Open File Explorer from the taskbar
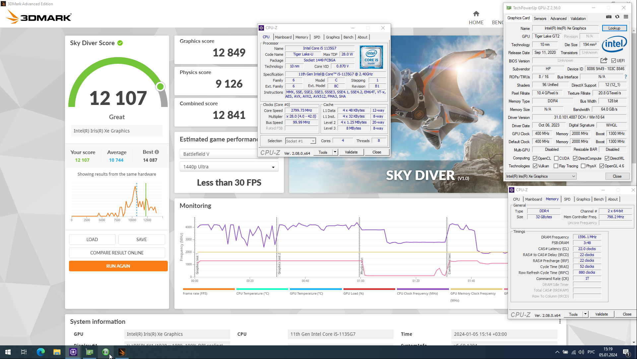Viewport: 637px width, 359px height. tap(57, 352)
